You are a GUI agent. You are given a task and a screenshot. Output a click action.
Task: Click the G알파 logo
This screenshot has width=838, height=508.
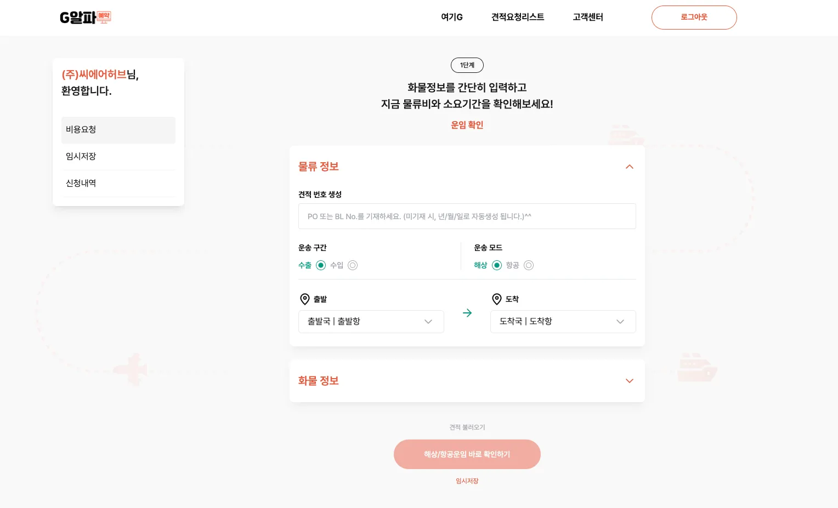[86, 18]
